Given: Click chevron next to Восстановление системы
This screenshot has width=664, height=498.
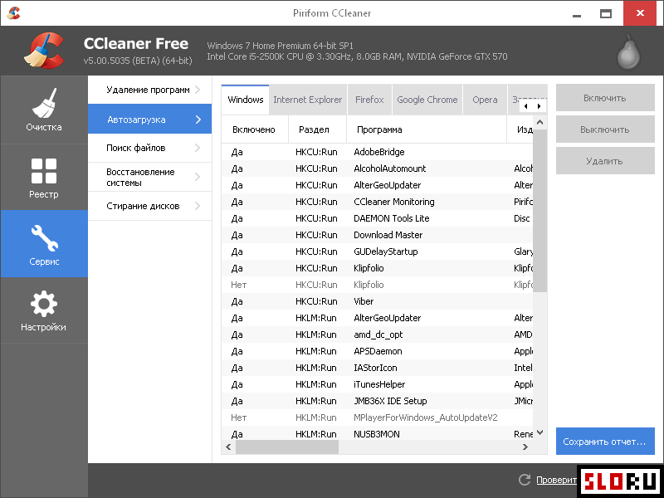Looking at the screenshot, I should [x=198, y=177].
